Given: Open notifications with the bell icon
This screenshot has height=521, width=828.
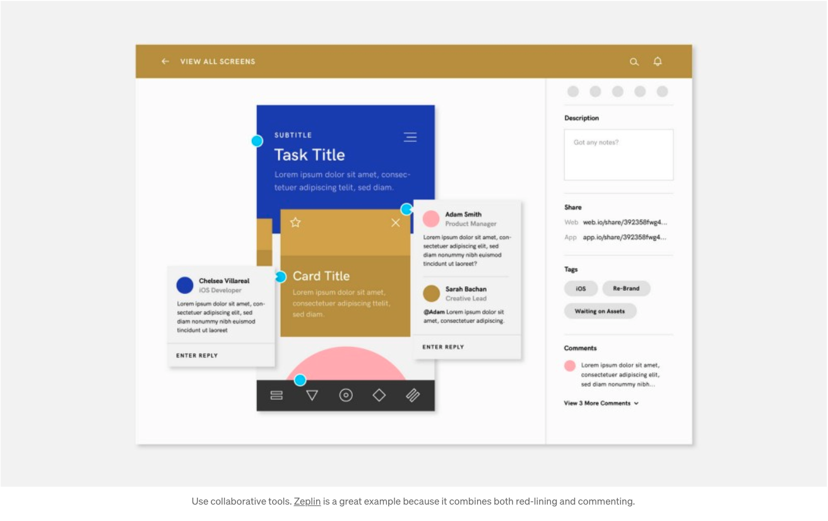Looking at the screenshot, I should click(658, 61).
